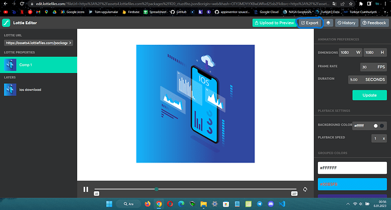The image size is (391, 210).
Task: Click the playback speed field
Action: [379, 138]
